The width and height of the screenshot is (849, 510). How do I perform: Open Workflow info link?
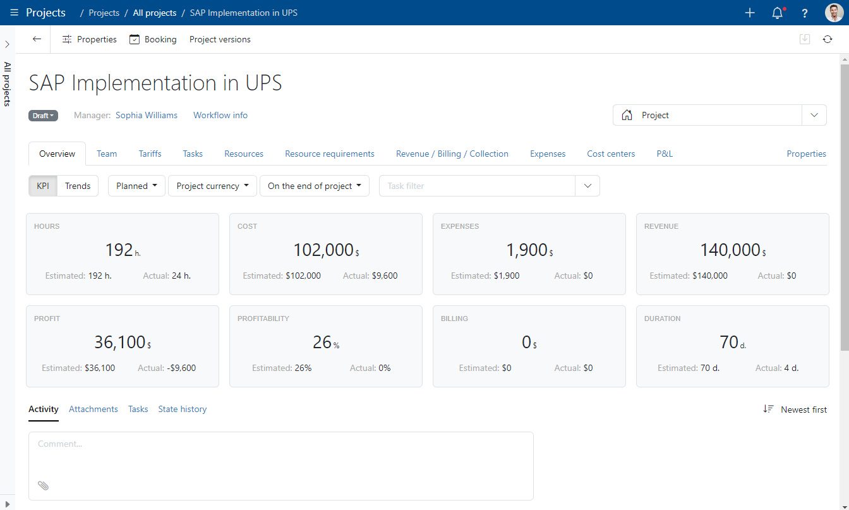pos(220,115)
